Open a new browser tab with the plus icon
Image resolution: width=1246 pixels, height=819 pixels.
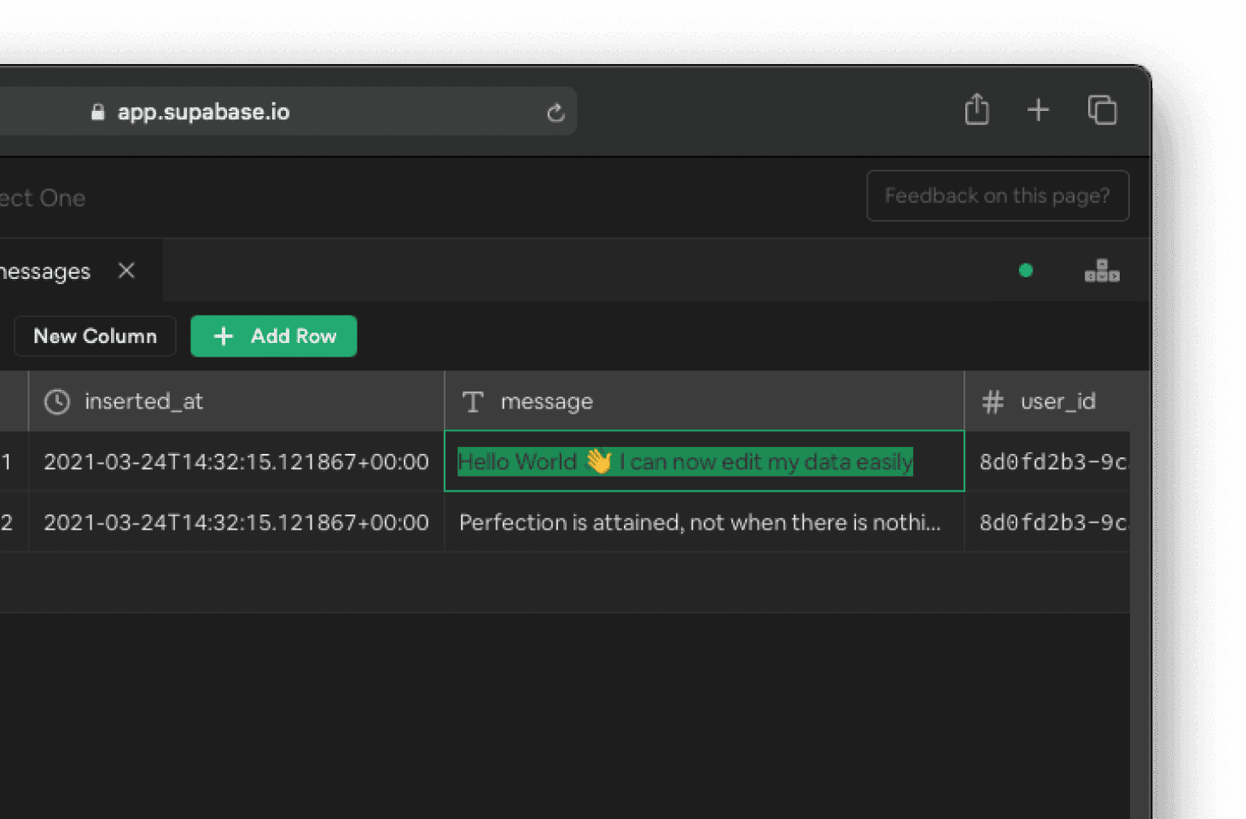(1039, 110)
